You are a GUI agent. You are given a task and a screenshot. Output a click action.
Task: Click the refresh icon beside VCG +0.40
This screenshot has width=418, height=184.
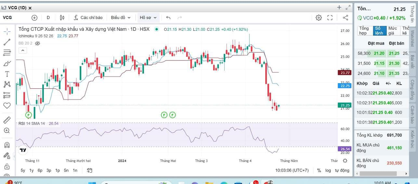point(359,18)
